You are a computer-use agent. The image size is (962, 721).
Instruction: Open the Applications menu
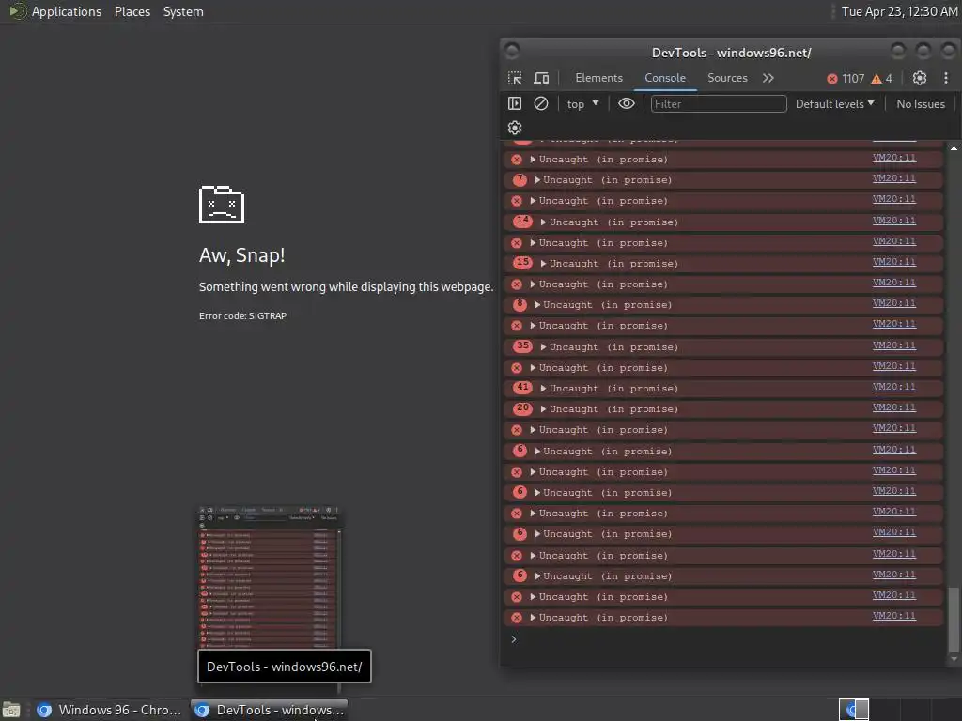point(67,11)
